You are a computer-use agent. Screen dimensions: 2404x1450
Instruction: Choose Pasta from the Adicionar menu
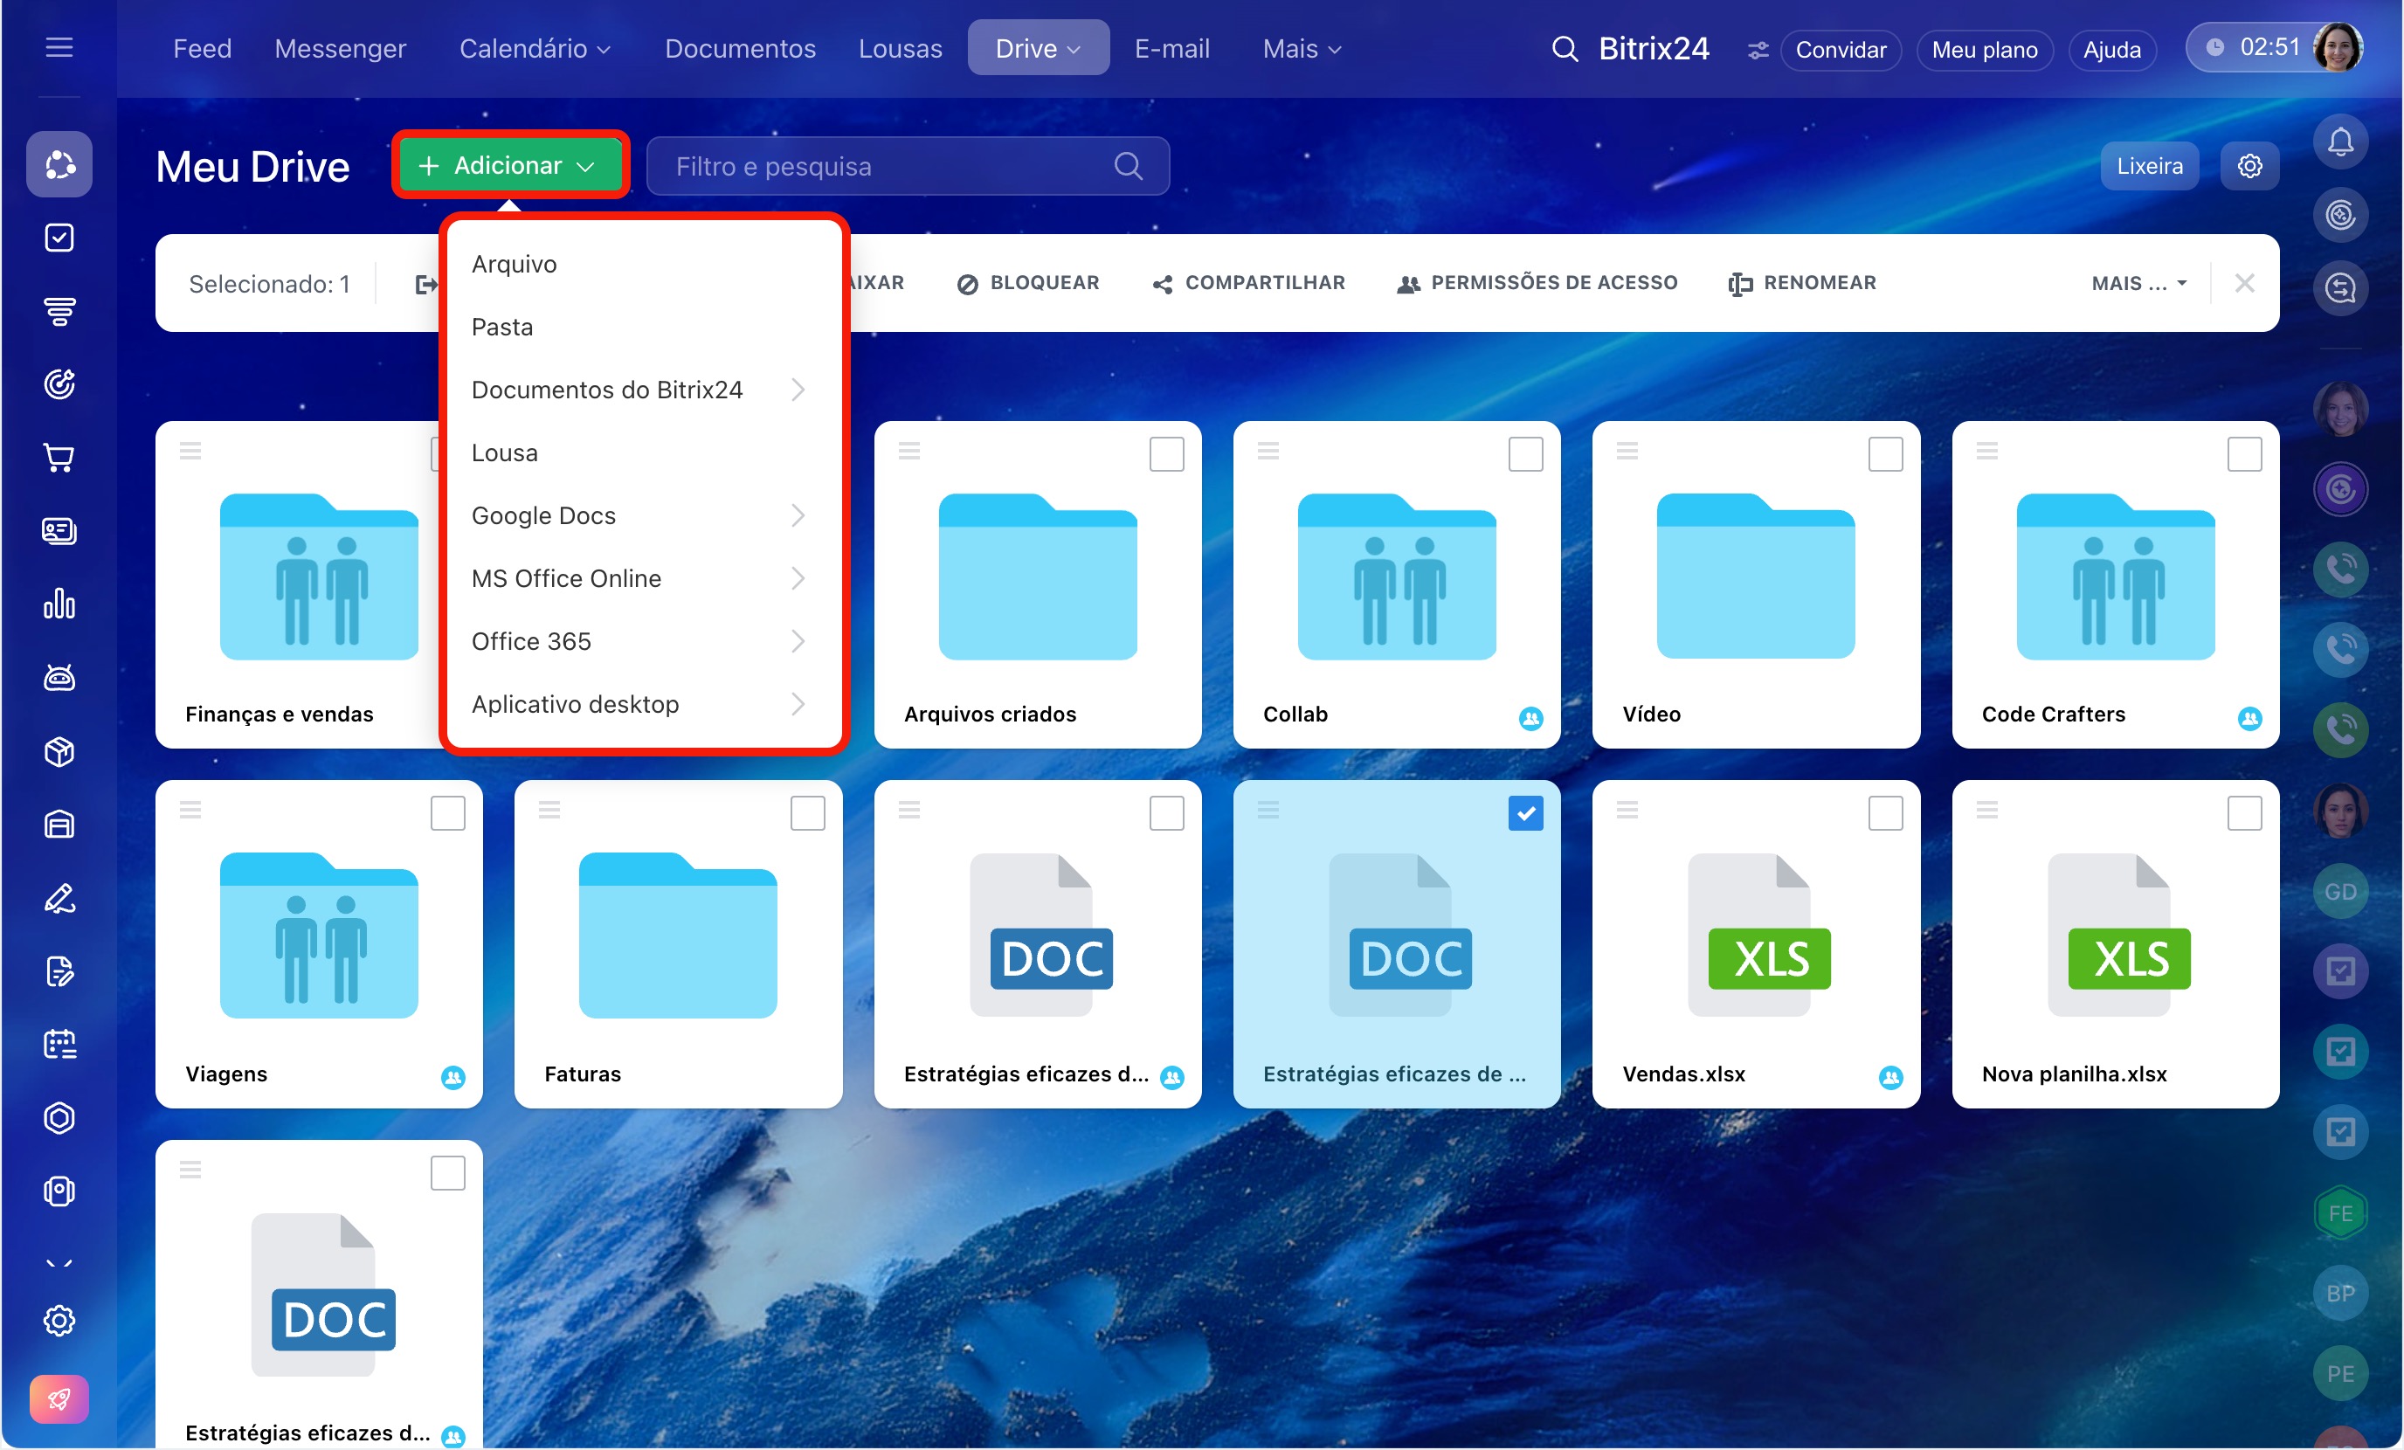[x=502, y=327]
